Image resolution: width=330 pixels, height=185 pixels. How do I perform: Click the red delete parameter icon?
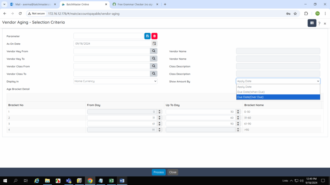click(x=154, y=36)
